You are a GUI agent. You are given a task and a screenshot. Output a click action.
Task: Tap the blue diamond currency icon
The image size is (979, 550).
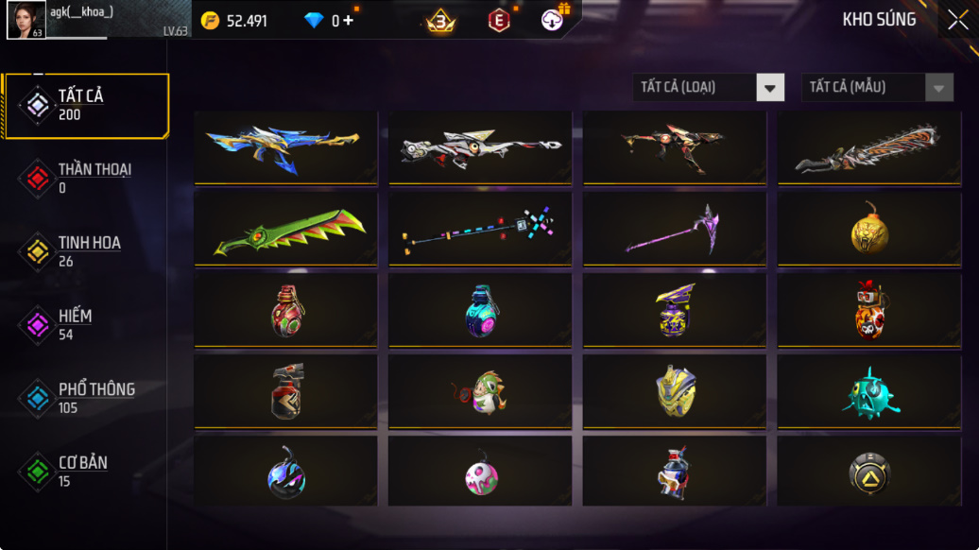(314, 21)
